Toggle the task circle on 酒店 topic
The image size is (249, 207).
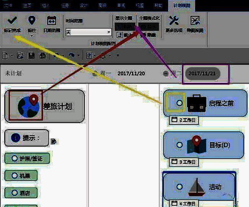coord(15,193)
